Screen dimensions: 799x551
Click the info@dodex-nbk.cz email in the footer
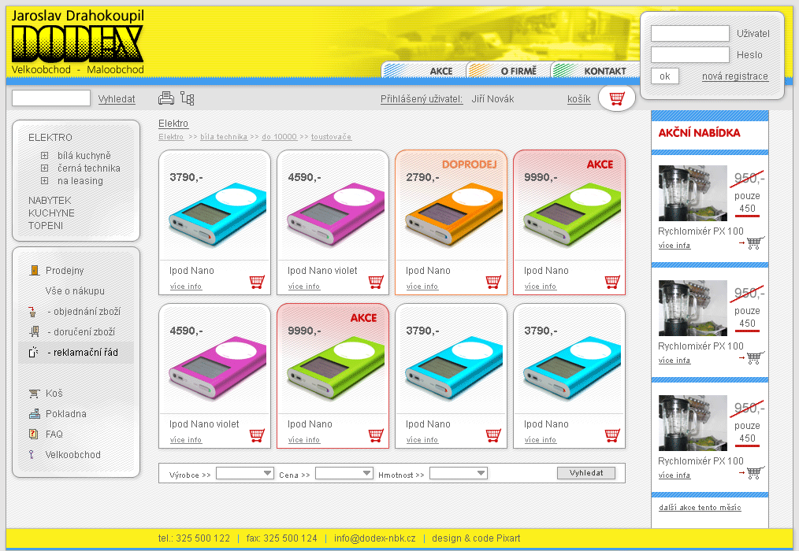click(374, 538)
